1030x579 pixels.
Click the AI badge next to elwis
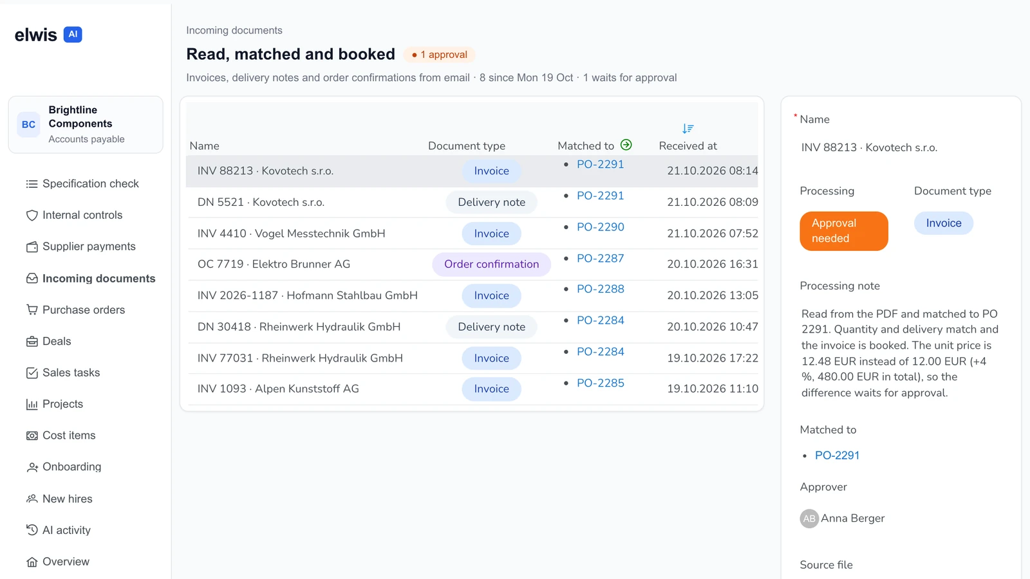[x=73, y=35]
